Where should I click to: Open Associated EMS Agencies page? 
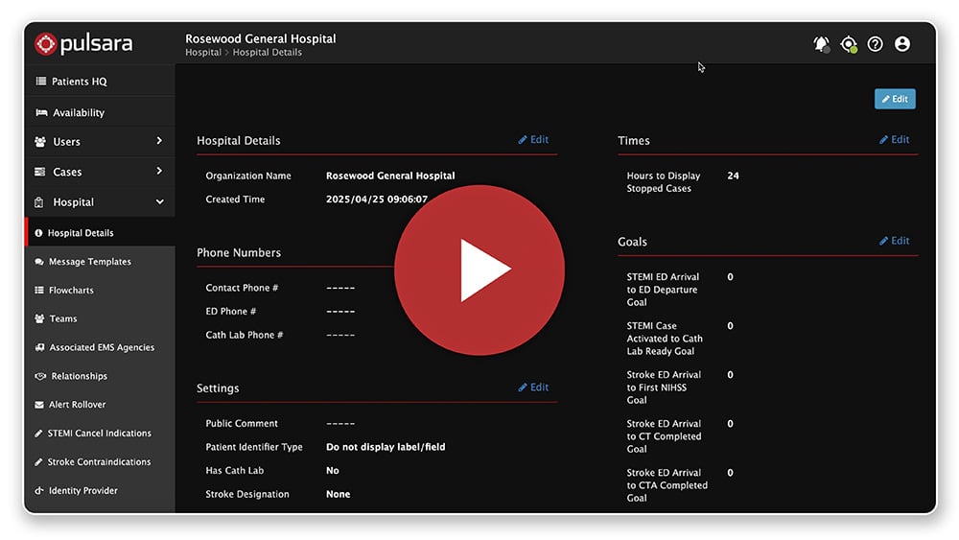click(101, 347)
